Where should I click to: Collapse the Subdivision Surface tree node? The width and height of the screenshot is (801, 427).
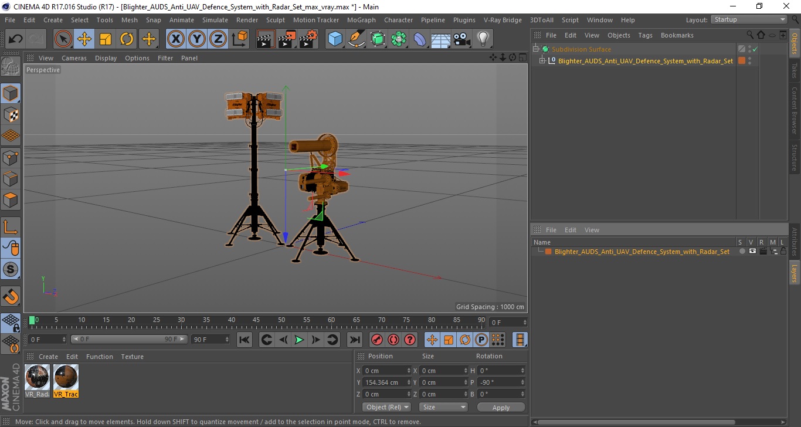click(536, 49)
